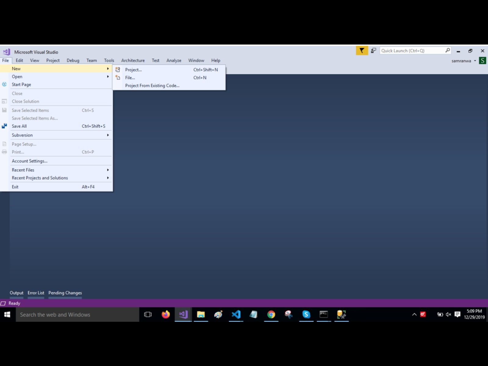Open the Window menu
Image resolution: width=488 pixels, height=366 pixels.
196,60
